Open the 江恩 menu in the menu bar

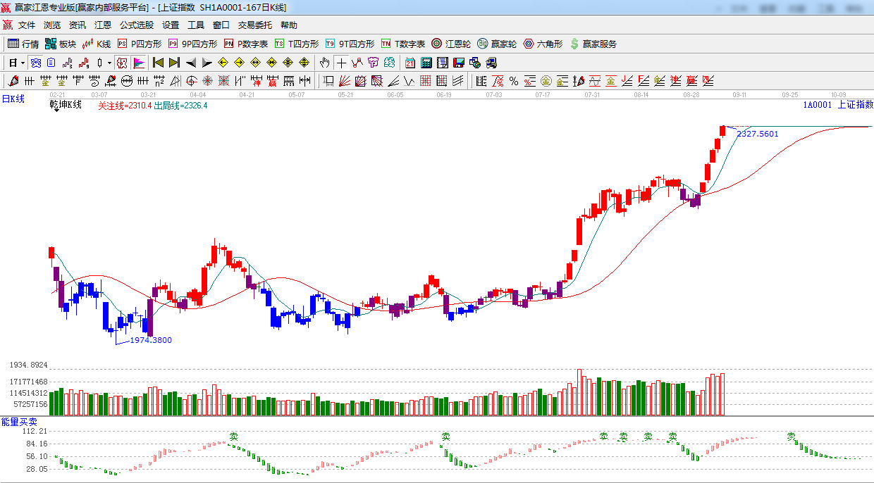[x=103, y=25]
